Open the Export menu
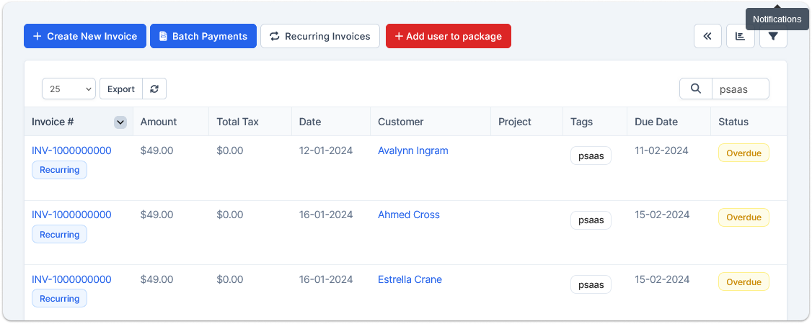Viewport: 812px width, 324px height. tap(121, 89)
